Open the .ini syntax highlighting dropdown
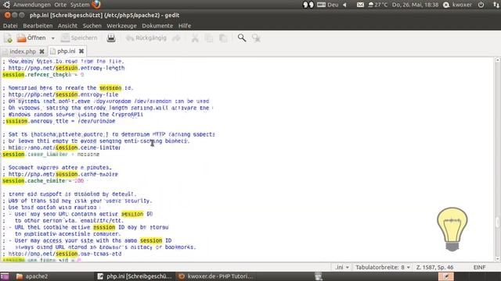501x281 pixels. 342,267
